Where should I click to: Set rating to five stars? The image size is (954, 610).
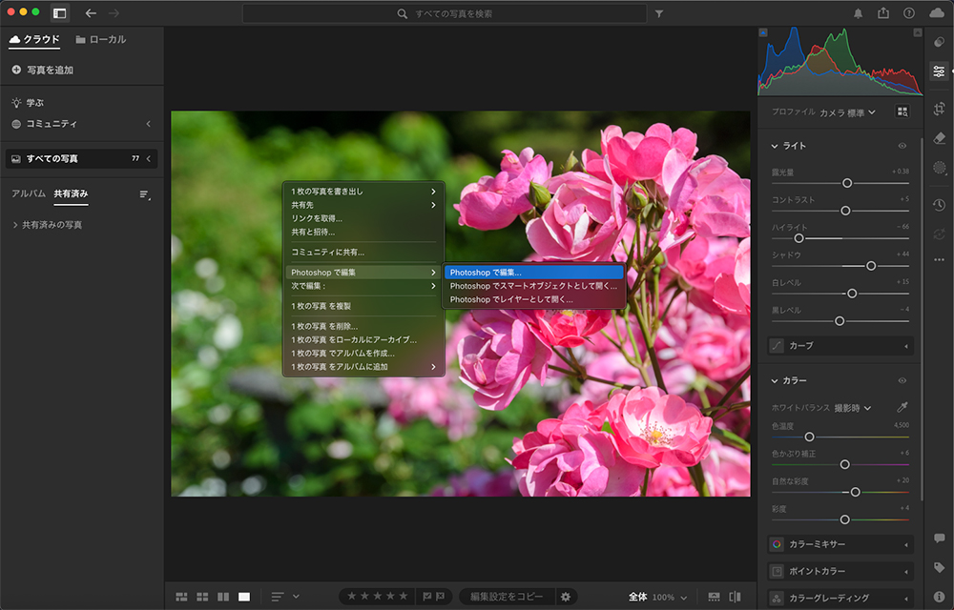pyautogui.click(x=404, y=597)
